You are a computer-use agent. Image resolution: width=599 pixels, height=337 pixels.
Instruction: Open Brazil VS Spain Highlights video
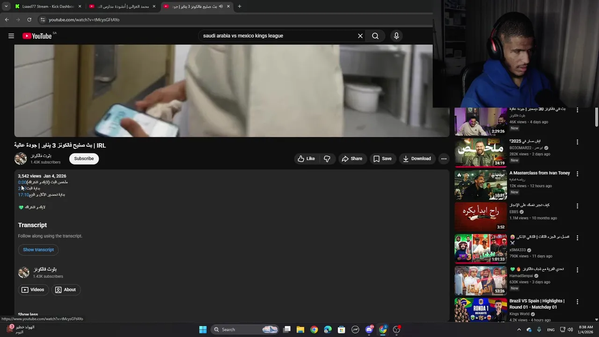coord(537,304)
